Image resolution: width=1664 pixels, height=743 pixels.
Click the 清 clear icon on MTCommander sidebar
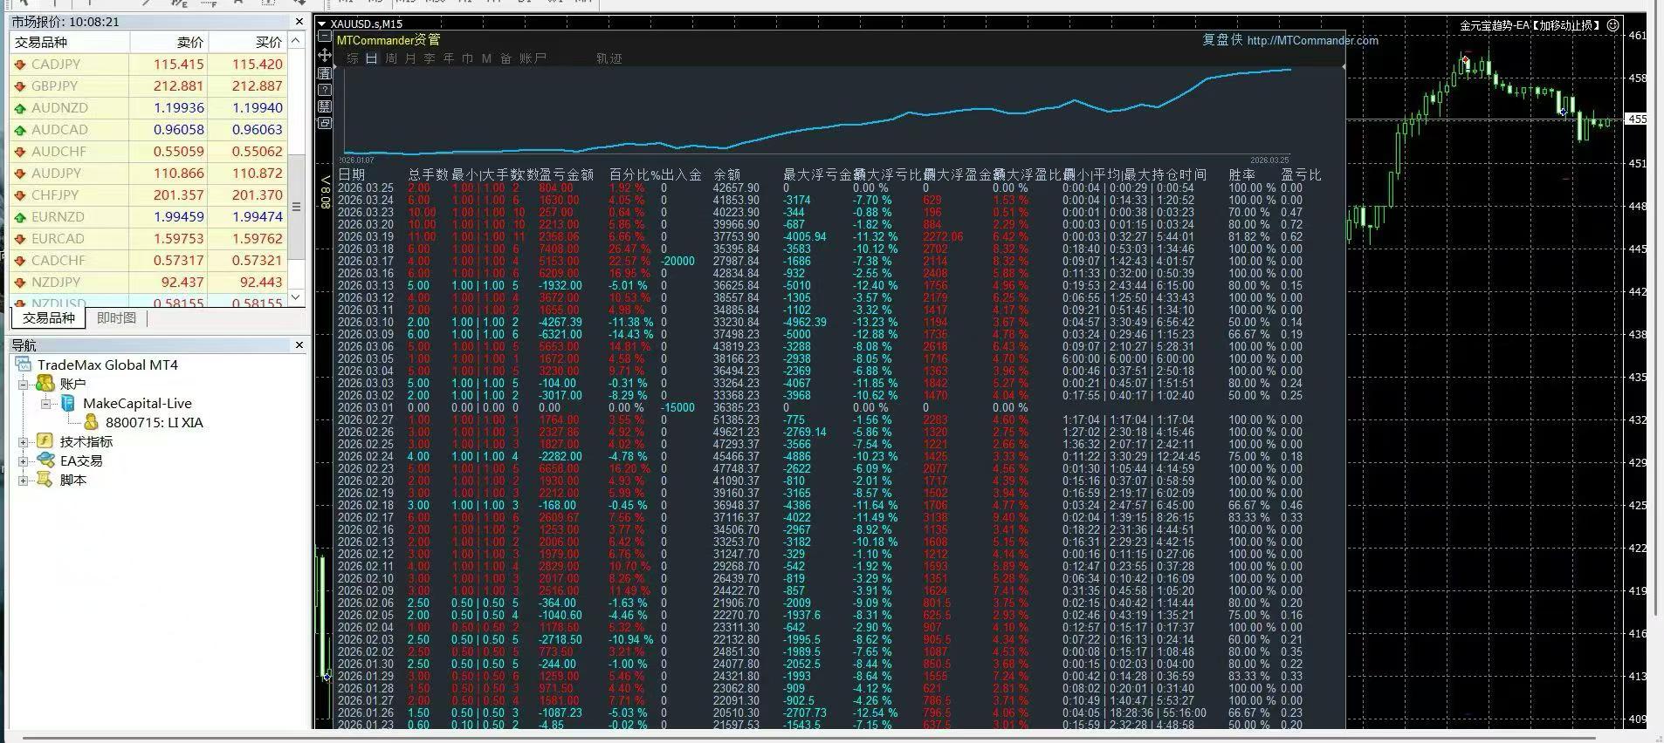coord(325,72)
